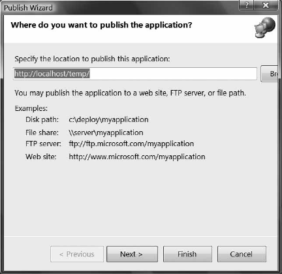Image resolution: width=282 pixels, height=274 pixels.
Task: Click the ftp://ftp.microsoft.com/myapplication example
Action: pyautogui.click(x=131, y=144)
